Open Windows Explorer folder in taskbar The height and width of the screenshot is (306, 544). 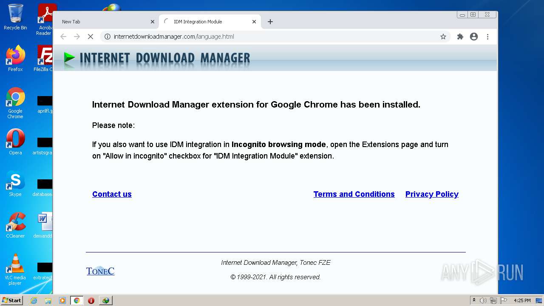[x=48, y=300]
